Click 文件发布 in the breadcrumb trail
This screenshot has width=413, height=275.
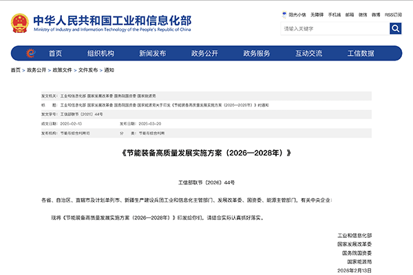coord(87,70)
